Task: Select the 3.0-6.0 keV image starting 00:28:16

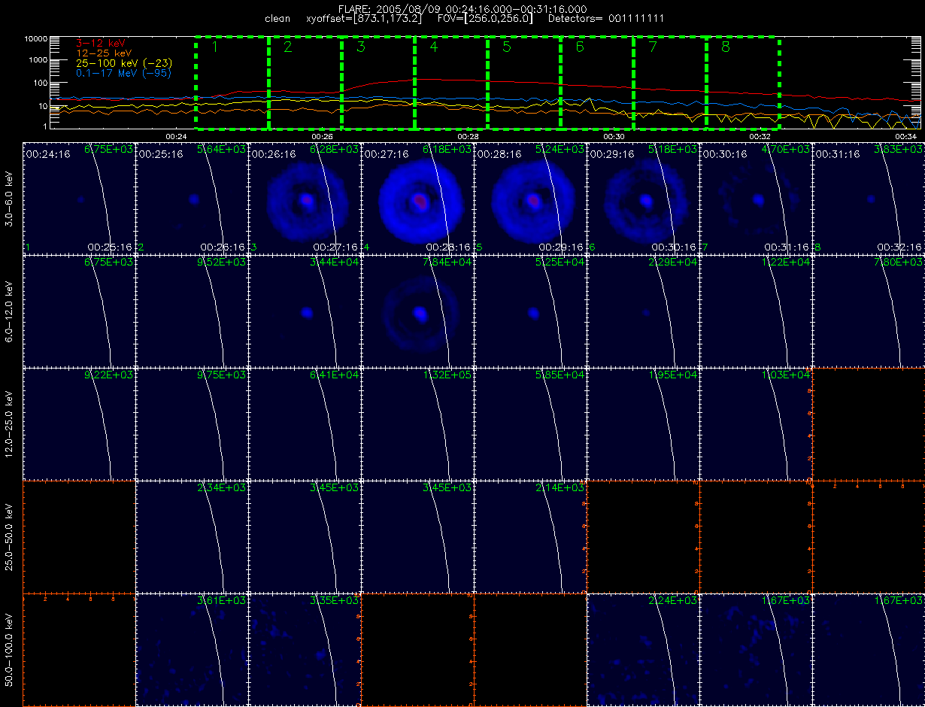Action: pos(530,198)
